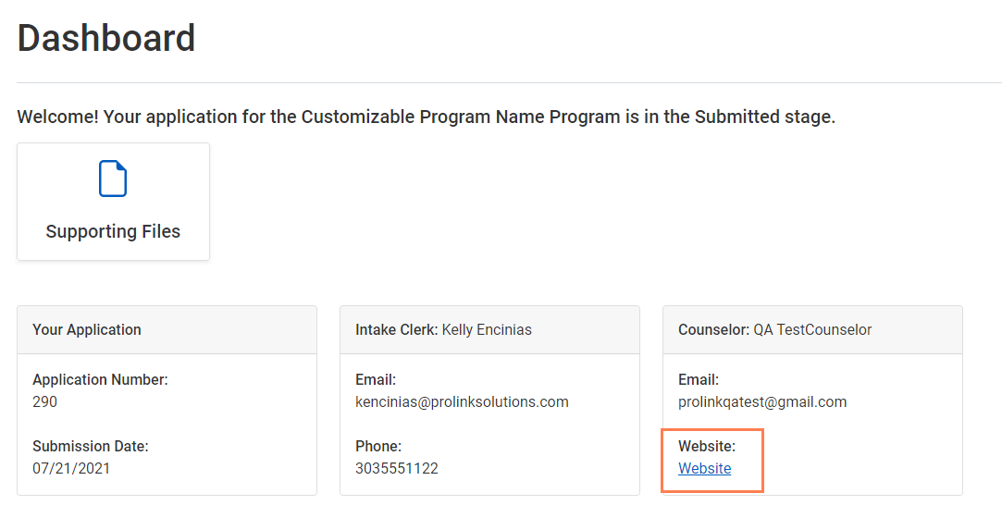Click the Application Number label

coord(100,379)
